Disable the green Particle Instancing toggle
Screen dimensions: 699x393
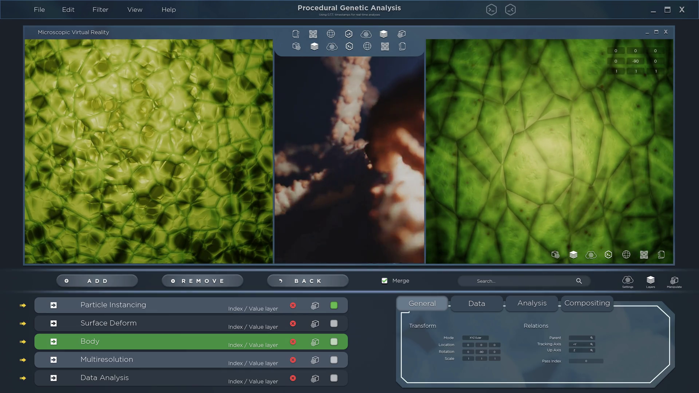pos(333,305)
